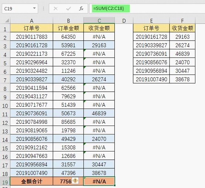Click cell A1 labeled 订单号
This screenshot has width=205, height=188.
pyautogui.click(x=32, y=28)
